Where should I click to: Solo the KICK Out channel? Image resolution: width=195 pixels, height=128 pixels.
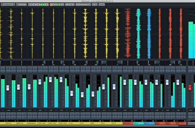[13, 68]
